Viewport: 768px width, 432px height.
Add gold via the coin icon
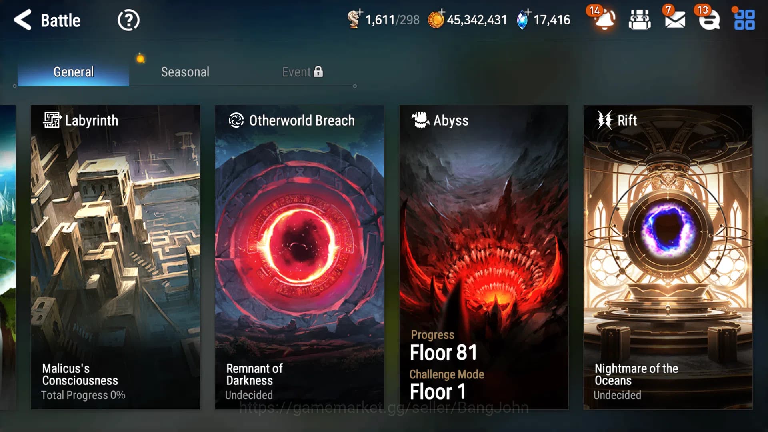436,19
